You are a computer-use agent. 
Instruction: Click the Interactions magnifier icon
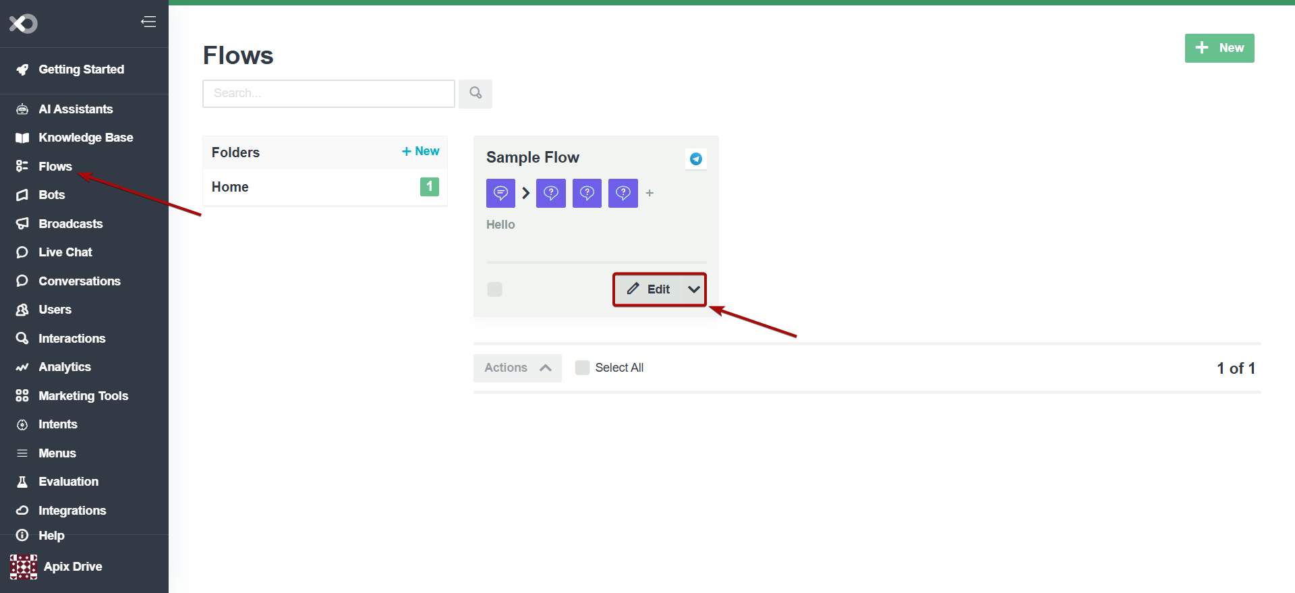(22, 338)
